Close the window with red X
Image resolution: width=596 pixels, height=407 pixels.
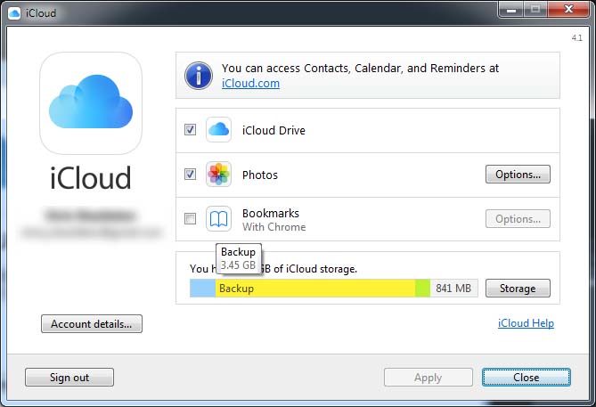[x=568, y=10]
